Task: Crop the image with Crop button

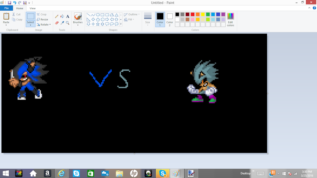Action: pos(42,14)
